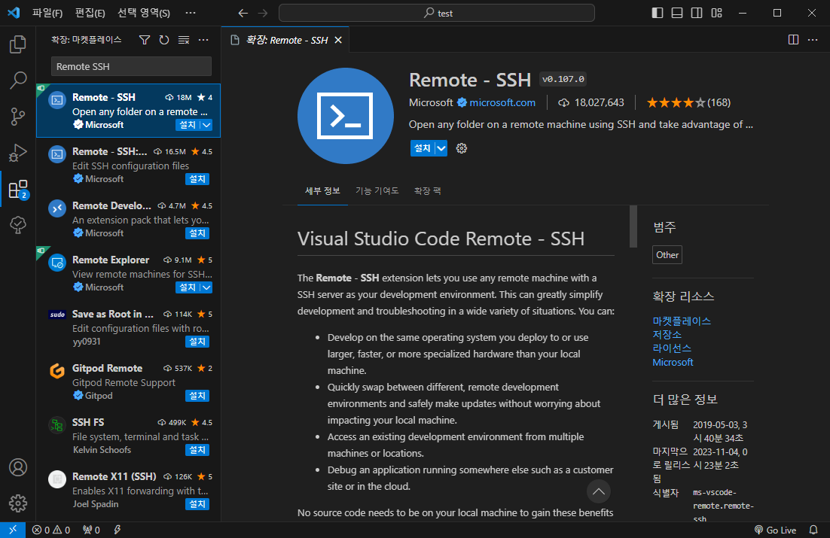Toggle secondary side bar layout icon
The height and width of the screenshot is (538, 830).
pos(697,13)
